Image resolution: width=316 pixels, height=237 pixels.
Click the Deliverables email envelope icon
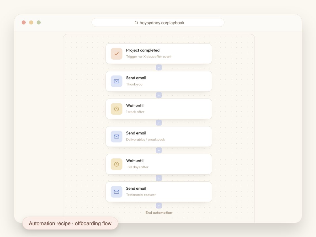click(x=116, y=136)
